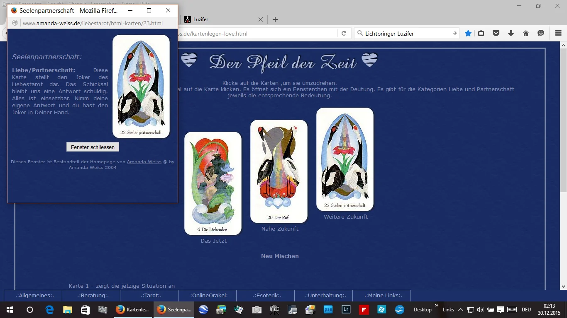
Task: Click Neu Mischen to reshuffle cards
Action: (280, 256)
